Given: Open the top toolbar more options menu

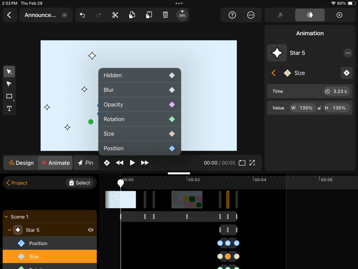Looking at the screenshot, I should [x=251, y=15].
